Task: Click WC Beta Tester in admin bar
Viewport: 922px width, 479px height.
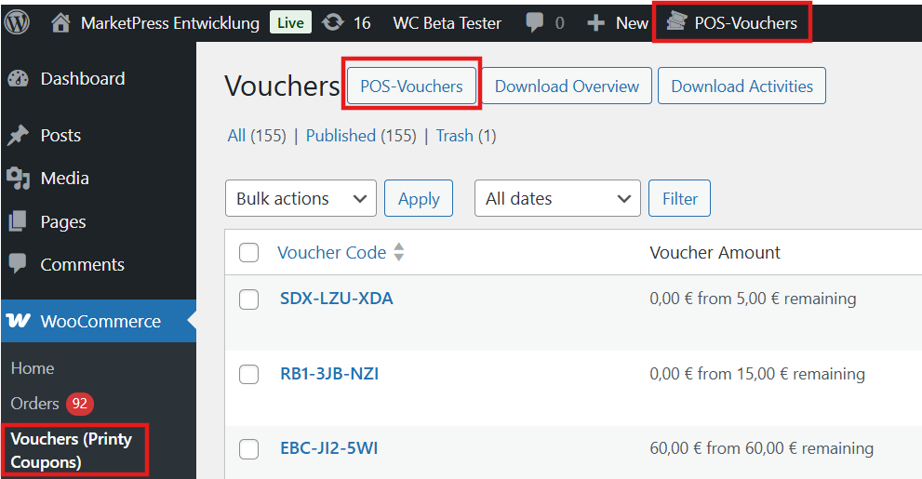Action: [x=447, y=23]
